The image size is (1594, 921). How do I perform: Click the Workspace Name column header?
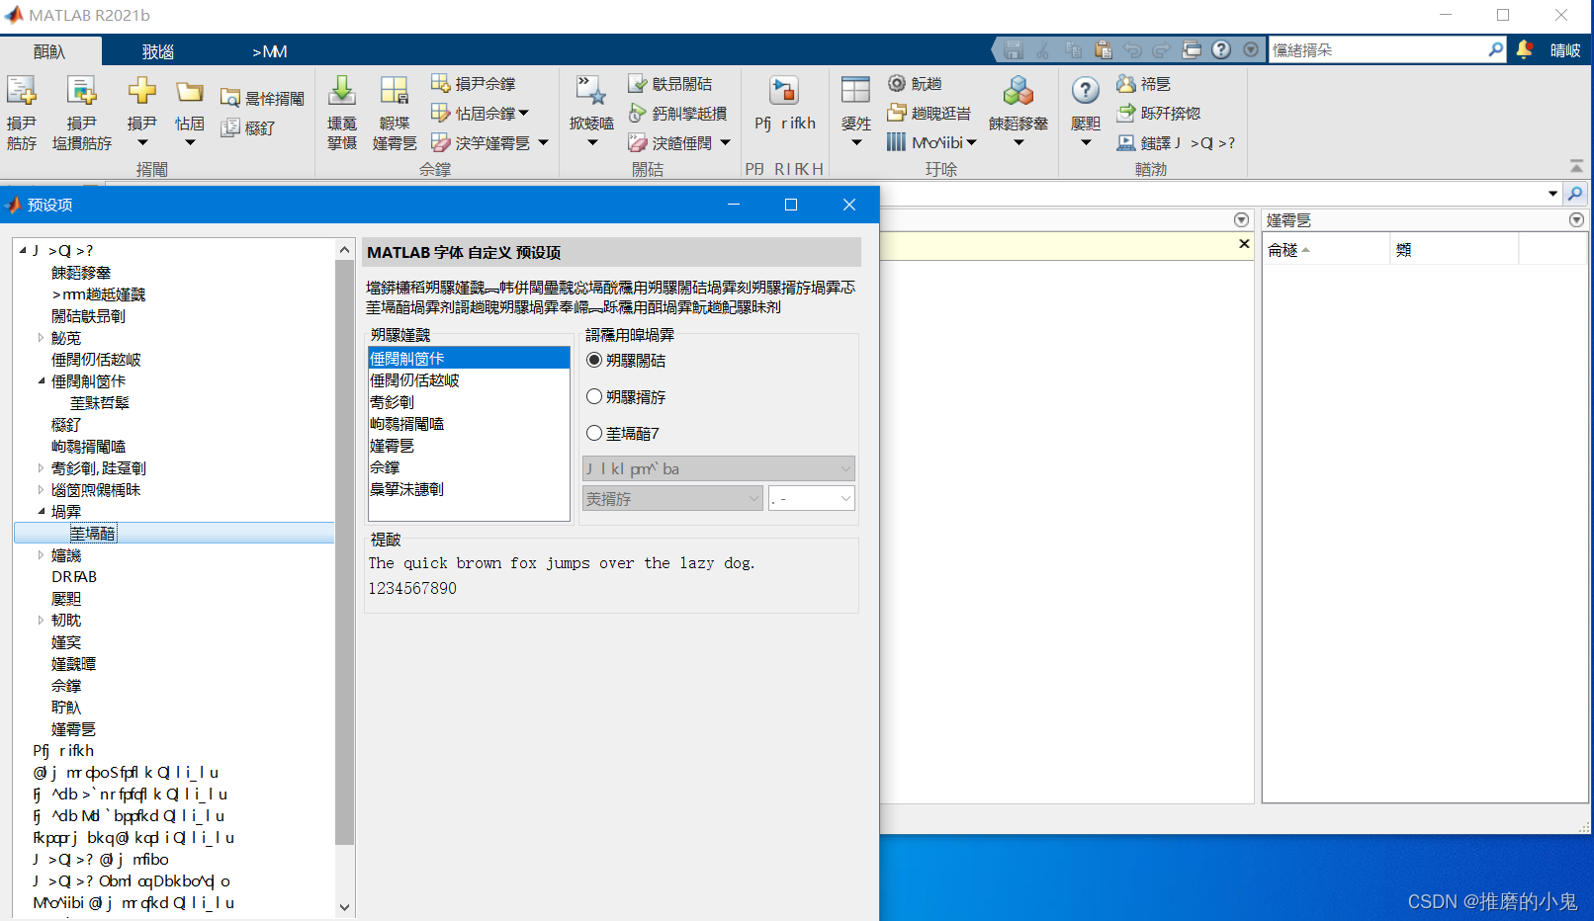click(x=1326, y=250)
